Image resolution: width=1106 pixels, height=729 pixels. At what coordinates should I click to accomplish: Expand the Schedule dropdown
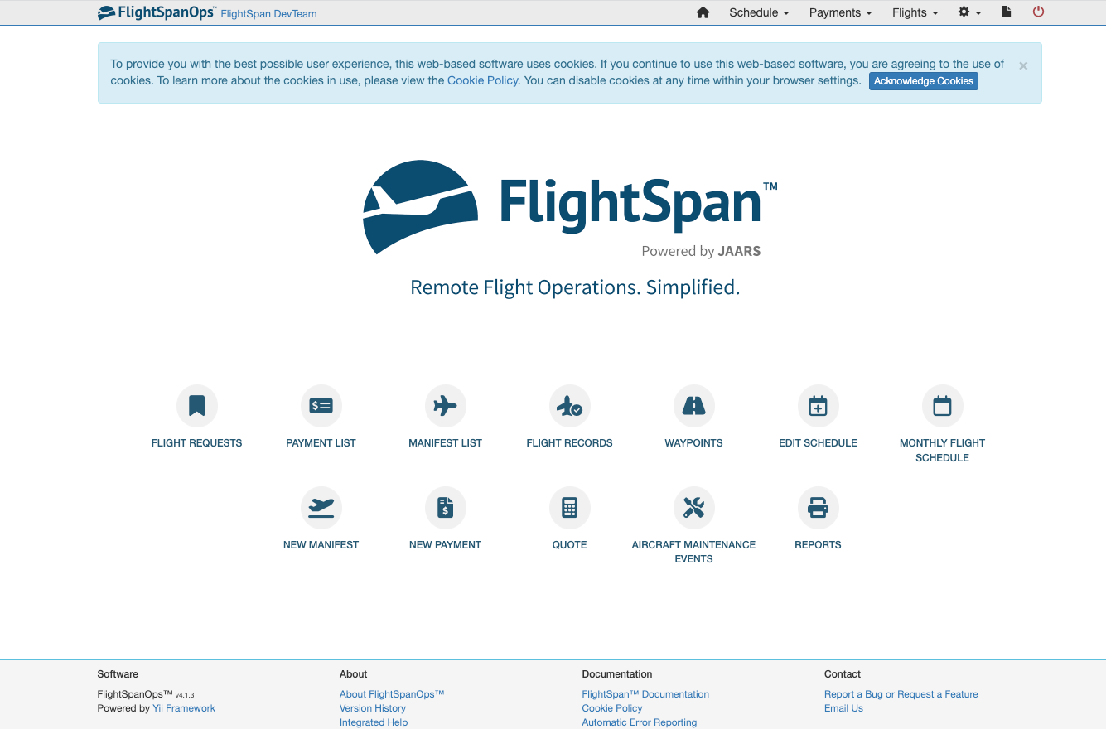click(757, 12)
